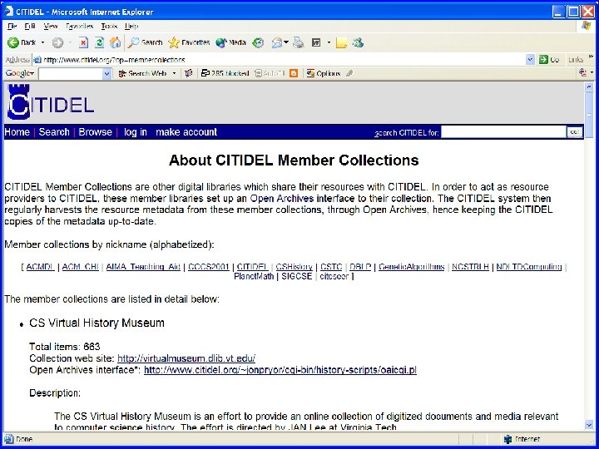The height and width of the screenshot is (449, 599).
Task: Open the CSHistory collection link
Action: point(295,267)
